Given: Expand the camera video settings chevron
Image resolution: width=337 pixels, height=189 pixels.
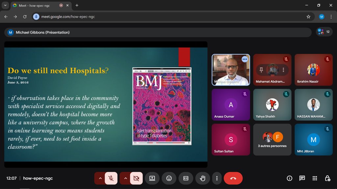Looking at the screenshot, I should 125,178.
